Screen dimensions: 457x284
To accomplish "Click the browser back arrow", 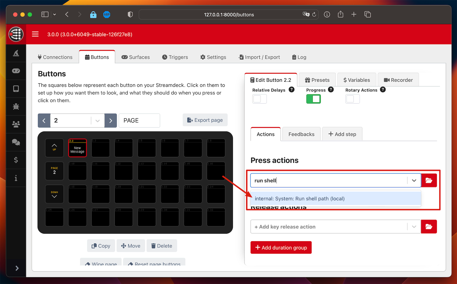I will pyautogui.click(x=67, y=14).
